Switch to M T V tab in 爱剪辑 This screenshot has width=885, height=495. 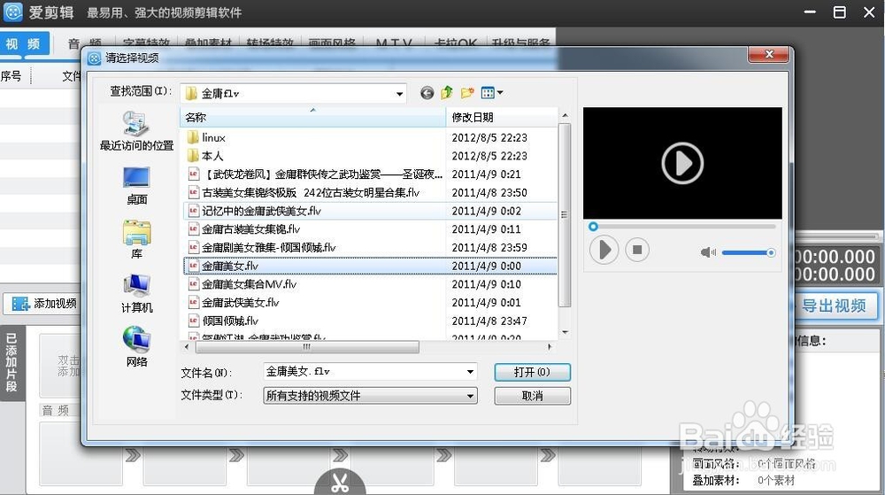(x=394, y=42)
